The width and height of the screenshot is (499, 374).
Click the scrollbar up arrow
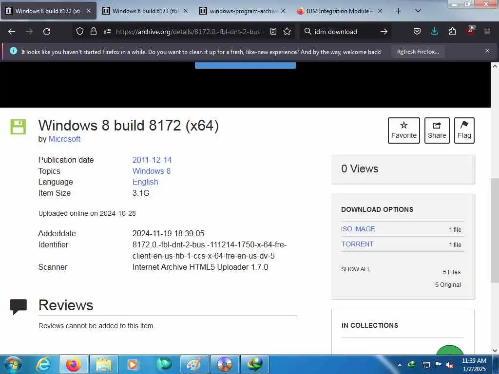tap(495, 66)
